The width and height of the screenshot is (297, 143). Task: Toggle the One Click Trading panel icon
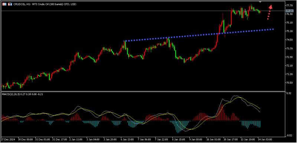10,4
